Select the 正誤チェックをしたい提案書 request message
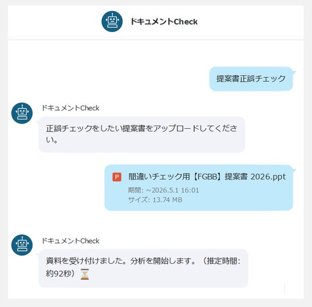The width and height of the screenshot is (312, 307). pyautogui.click(x=142, y=135)
